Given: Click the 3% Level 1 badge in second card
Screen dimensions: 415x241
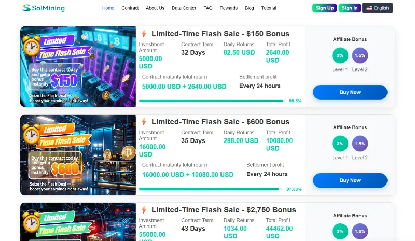Looking at the screenshot, I should 340,144.
